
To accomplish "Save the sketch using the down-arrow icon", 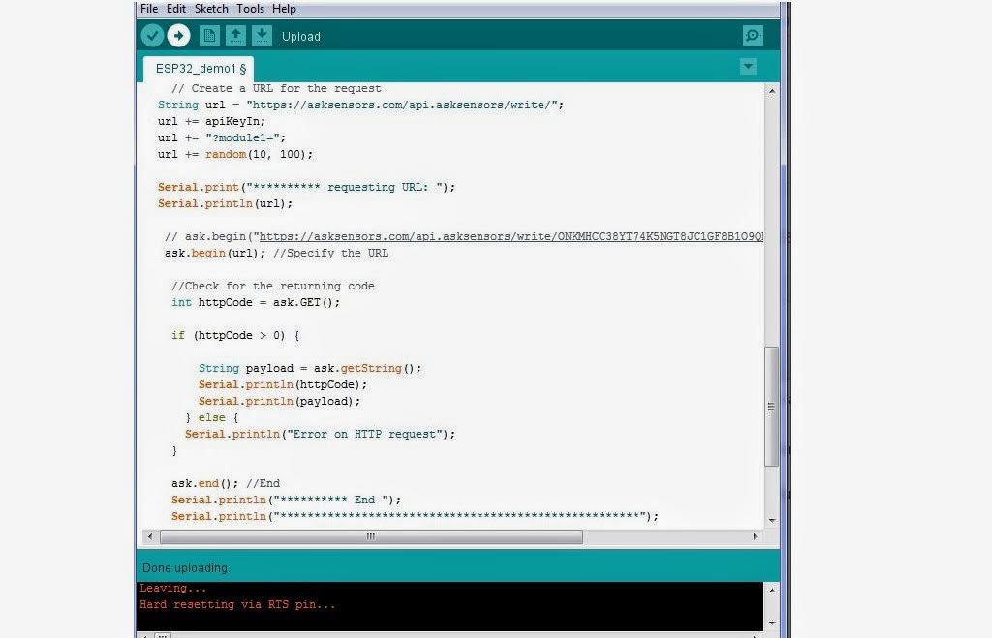I will [x=262, y=36].
